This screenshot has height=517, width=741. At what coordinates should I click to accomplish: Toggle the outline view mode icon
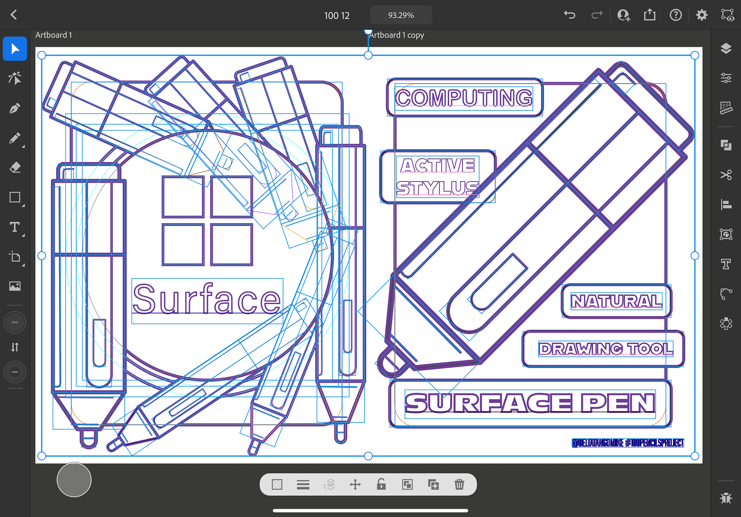tap(727, 15)
